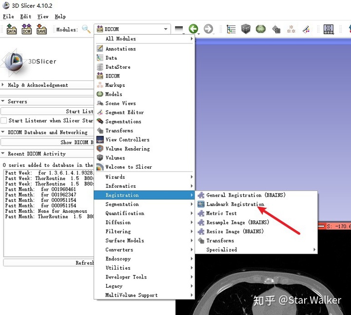351x315 pixels.
Task: Collapse Recent DICOM Activity section
Action: click(x=47, y=154)
